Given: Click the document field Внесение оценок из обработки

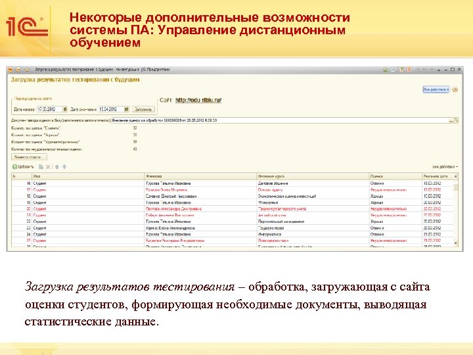Looking at the screenshot, I should (x=280, y=120).
